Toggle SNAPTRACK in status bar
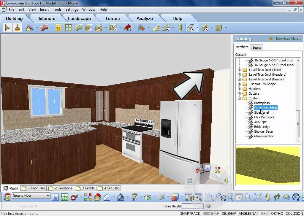This screenshot has height=216, width=304. point(190,214)
